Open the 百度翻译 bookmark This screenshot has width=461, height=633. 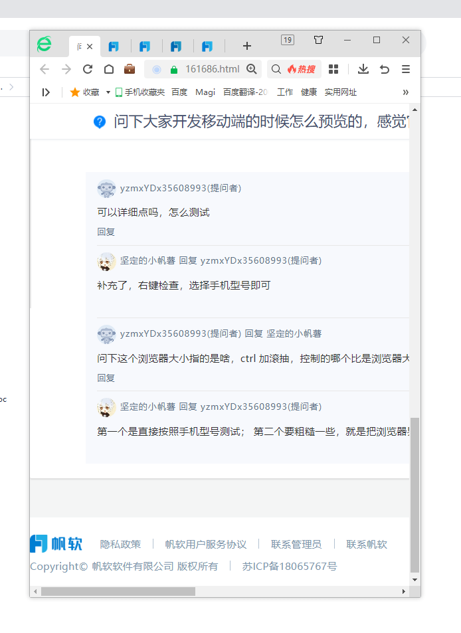pyautogui.click(x=245, y=92)
